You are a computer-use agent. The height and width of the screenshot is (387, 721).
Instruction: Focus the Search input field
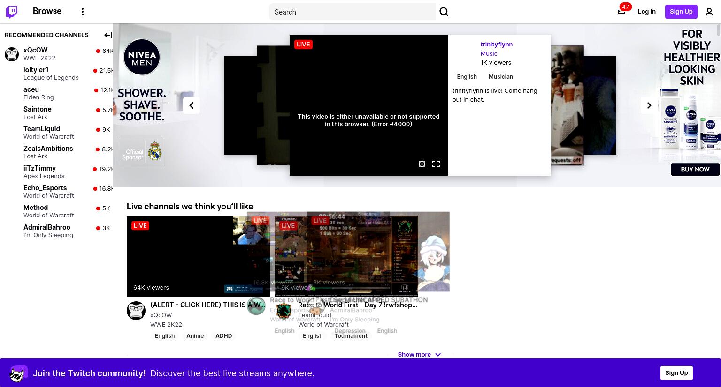tap(352, 12)
